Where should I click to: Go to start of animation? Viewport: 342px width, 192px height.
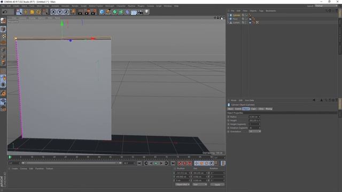pos(139,163)
